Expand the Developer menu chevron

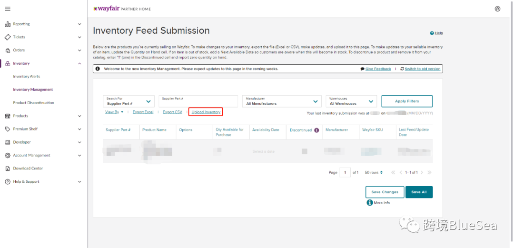tap(79, 142)
